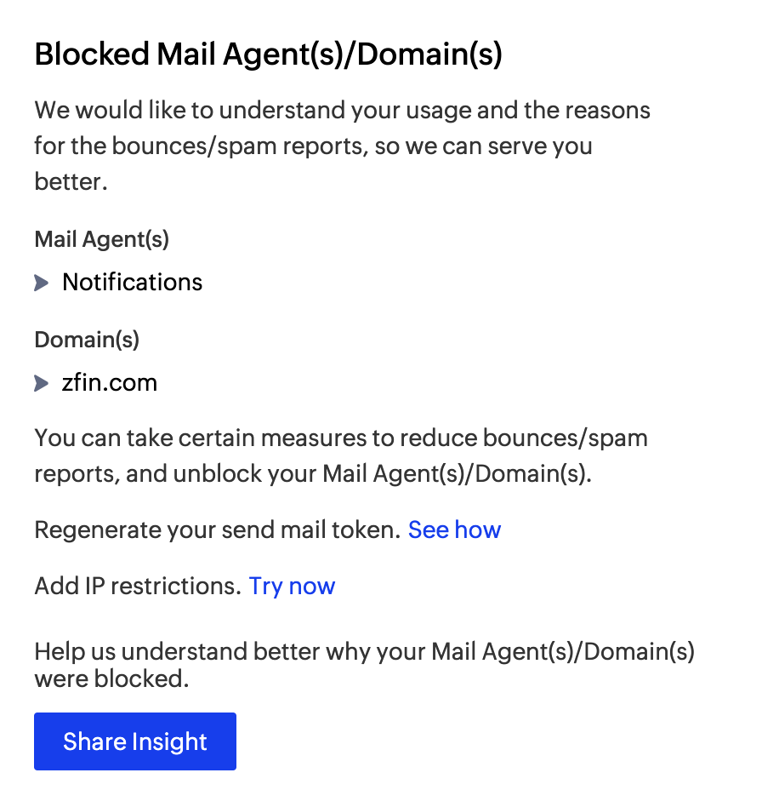Select the zfin.com domain entry
Screen dimensions: 779x807
tap(110, 383)
